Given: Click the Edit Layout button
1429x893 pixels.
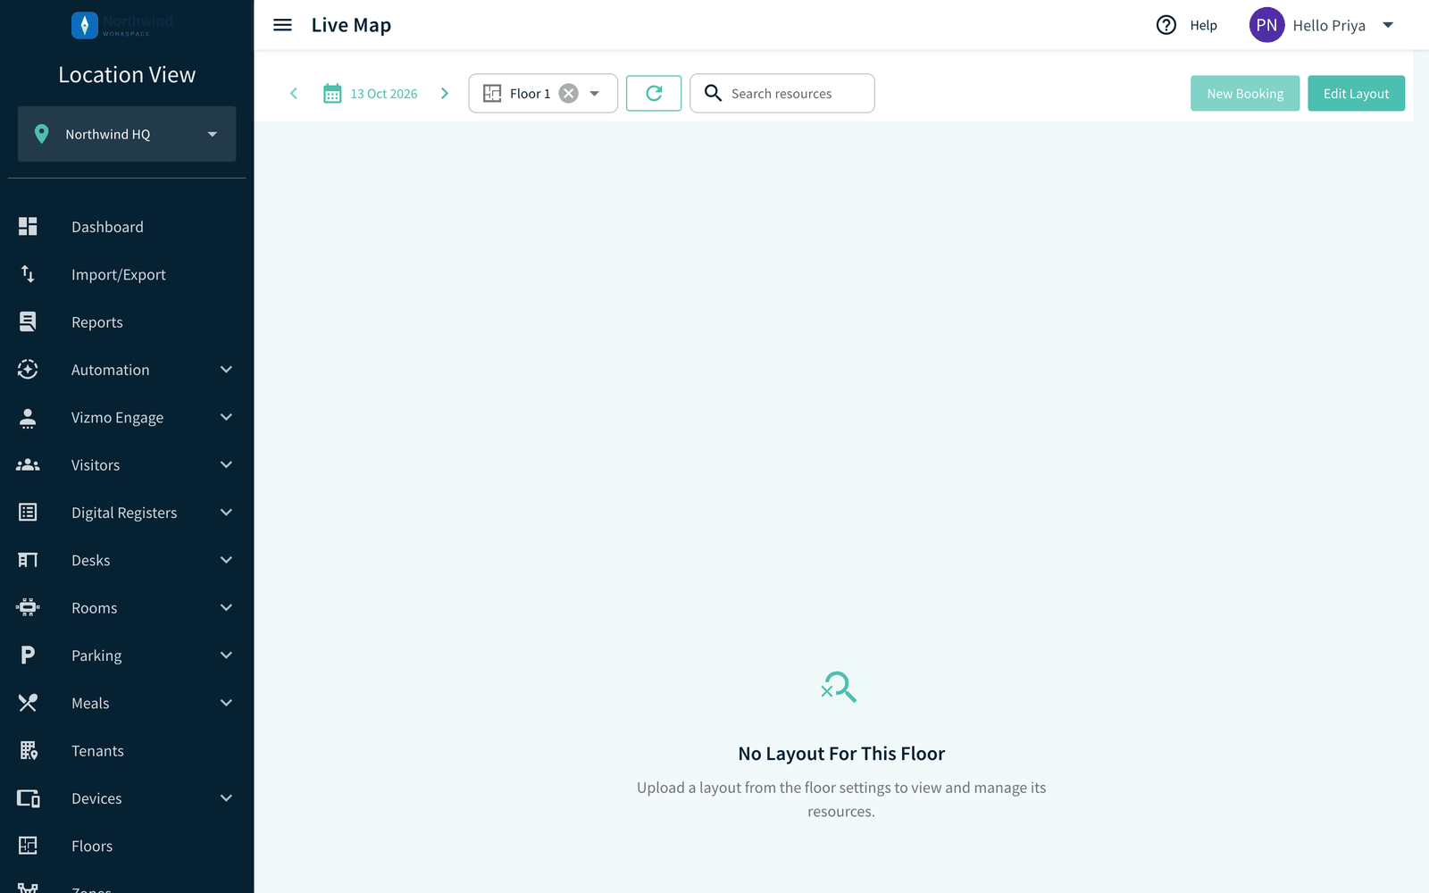Looking at the screenshot, I should point(1356,94).
